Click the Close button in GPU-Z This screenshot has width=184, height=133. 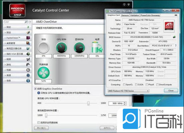pos(171,91)
